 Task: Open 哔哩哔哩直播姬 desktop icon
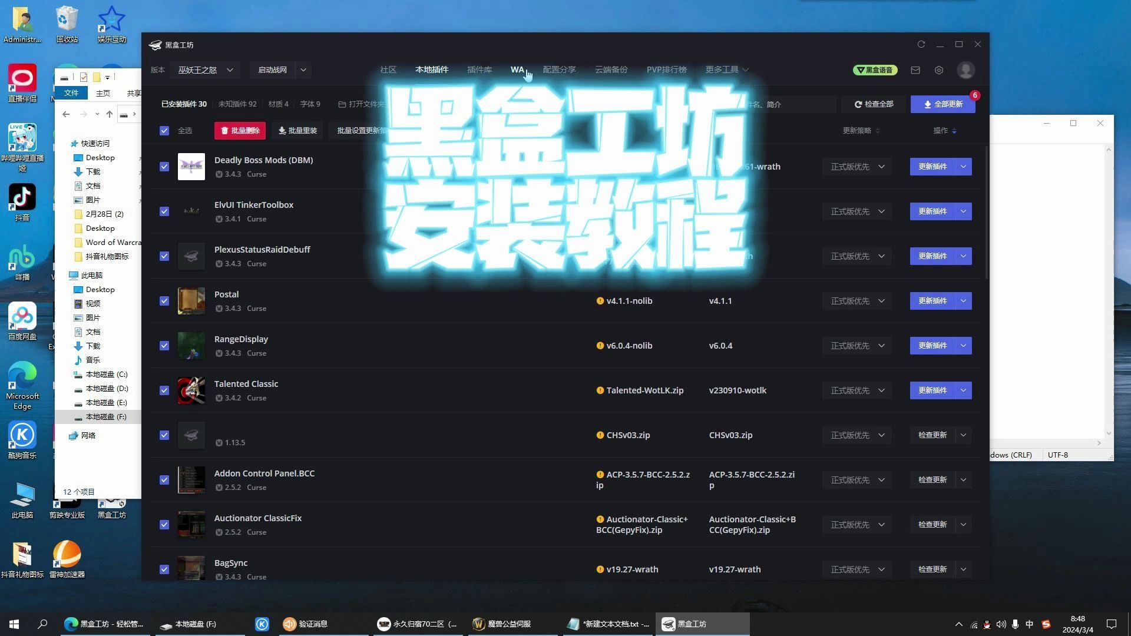tap(22, 148)
